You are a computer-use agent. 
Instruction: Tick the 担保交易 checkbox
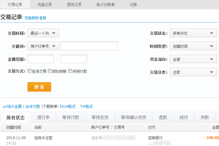tap(30, 72)
